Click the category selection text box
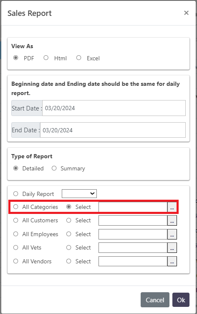The image size is (197, 314). pyautogui.click(x=133, y=207)
